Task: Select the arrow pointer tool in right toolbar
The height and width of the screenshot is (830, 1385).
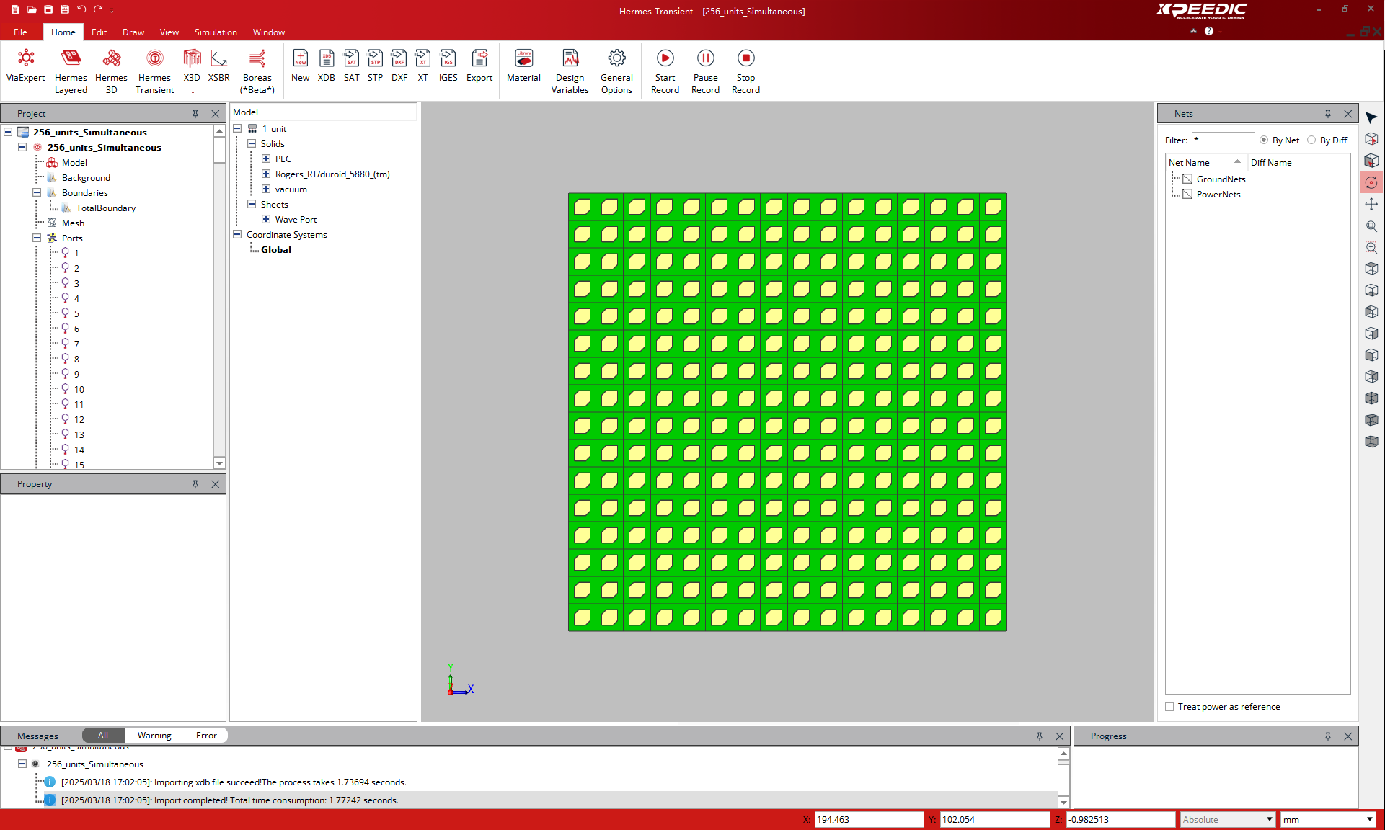Action: pyautogui.click(x=1371, y=117)
